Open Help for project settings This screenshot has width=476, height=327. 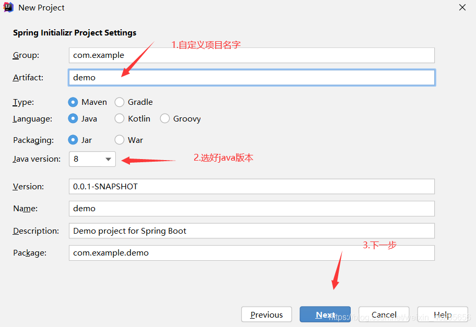443,314
